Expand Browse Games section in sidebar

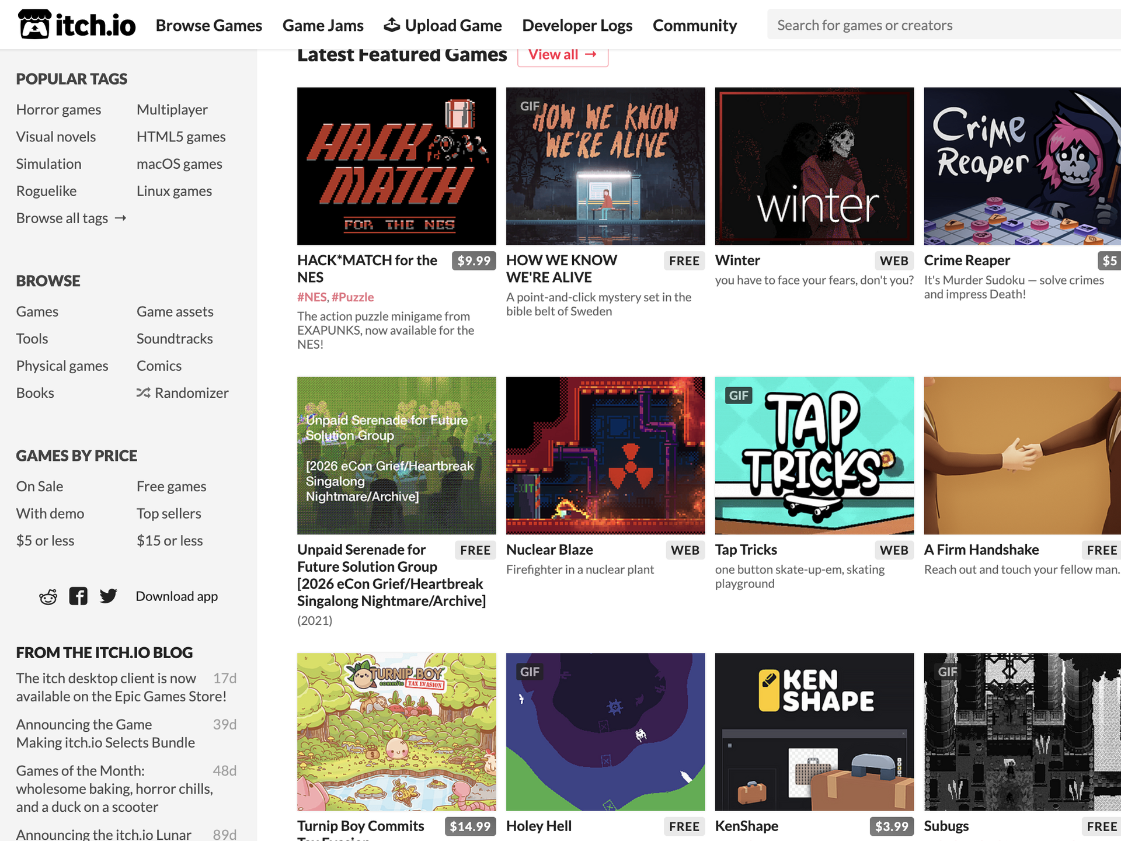pyautogui.click(x=37, y=310)
